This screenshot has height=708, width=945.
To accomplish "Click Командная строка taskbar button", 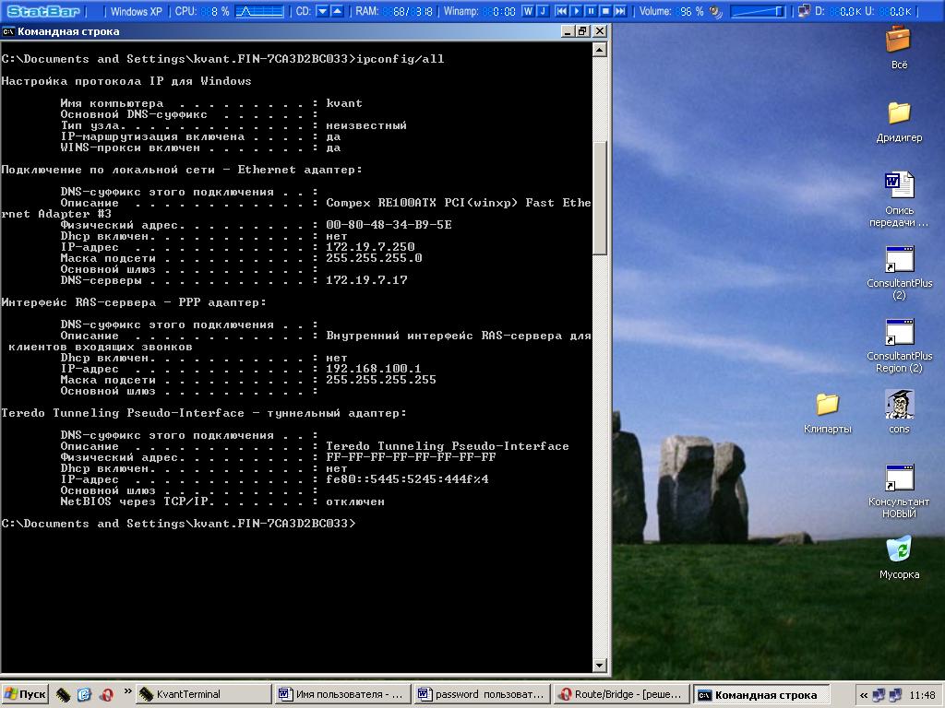I will point(761,694).
